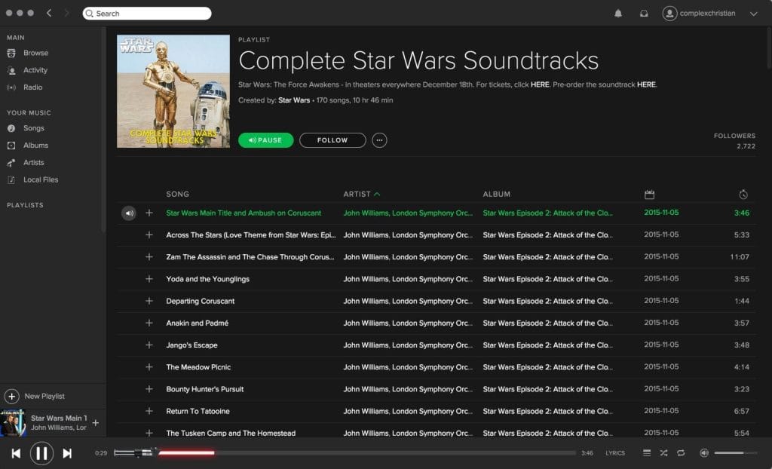The image size is (772, 469).
Task: Open Radio in the sidebar
Action: coord(33,87)
